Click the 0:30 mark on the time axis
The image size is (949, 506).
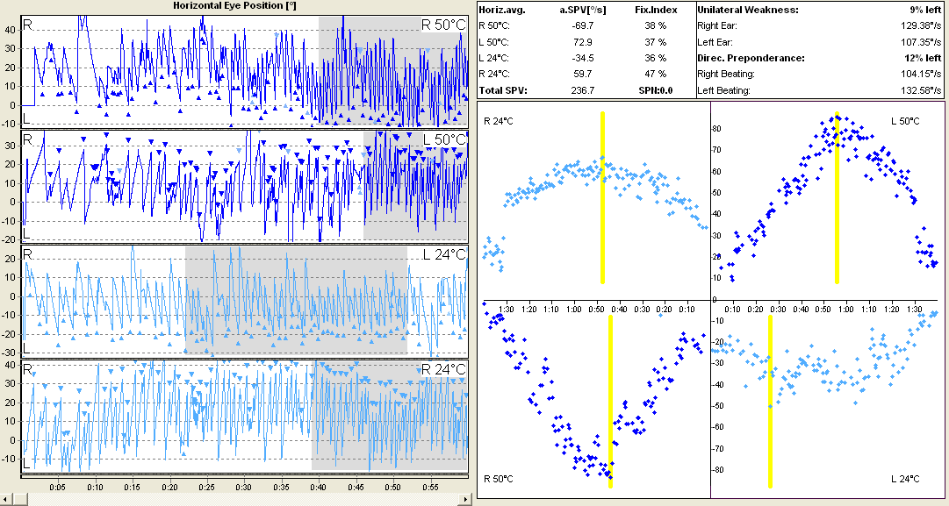(243, 486)
